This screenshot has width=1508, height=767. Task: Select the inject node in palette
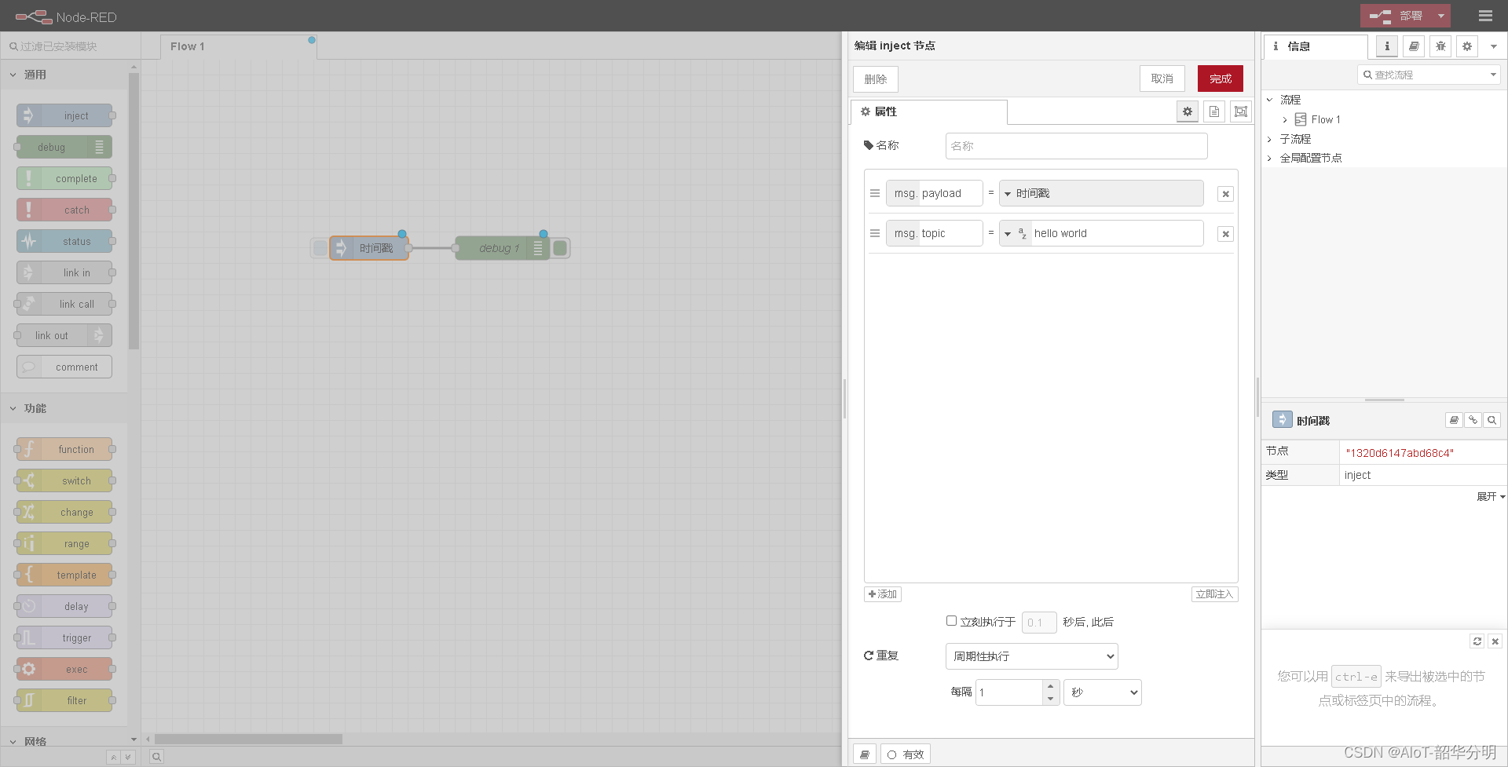[x=64, y=115]
